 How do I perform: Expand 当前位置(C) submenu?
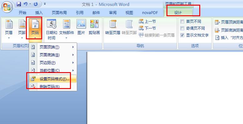tap(53, 70)
